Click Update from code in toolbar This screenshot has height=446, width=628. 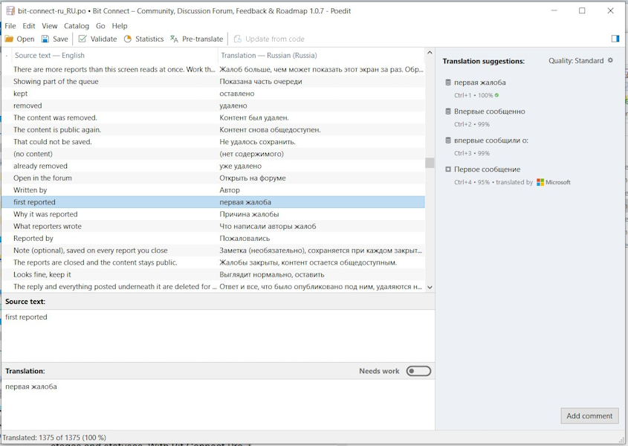(269, 39)
